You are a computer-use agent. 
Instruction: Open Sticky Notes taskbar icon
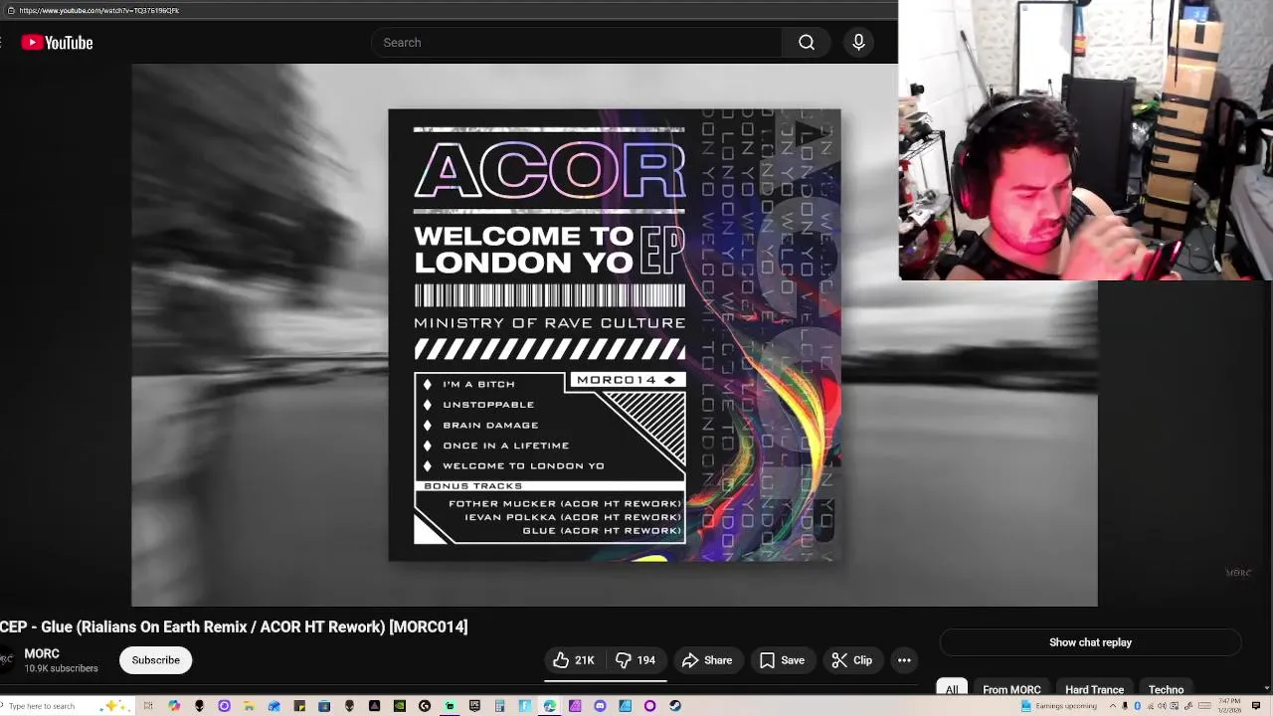[x=299, y=706]
